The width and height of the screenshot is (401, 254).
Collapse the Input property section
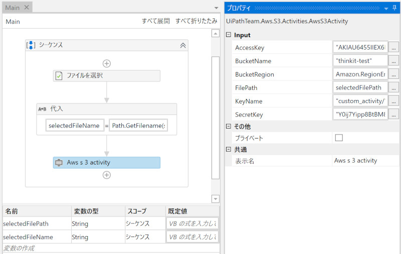point(229,35)
